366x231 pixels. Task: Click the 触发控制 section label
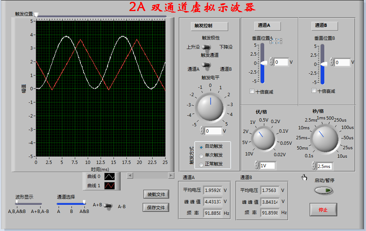click(209, 26)
